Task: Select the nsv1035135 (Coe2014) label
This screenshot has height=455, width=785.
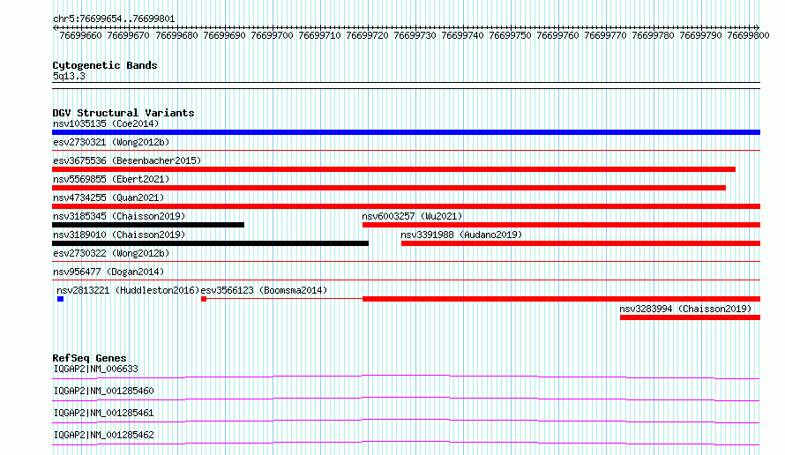Action: tap(106, 123)
